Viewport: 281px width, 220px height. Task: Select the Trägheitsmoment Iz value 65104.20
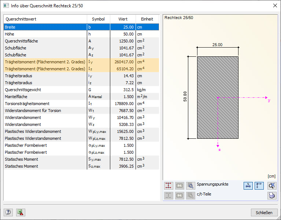coord(125,69)
